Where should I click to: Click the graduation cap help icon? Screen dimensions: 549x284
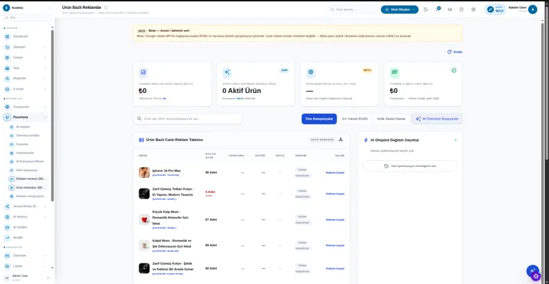coord(449,10)
